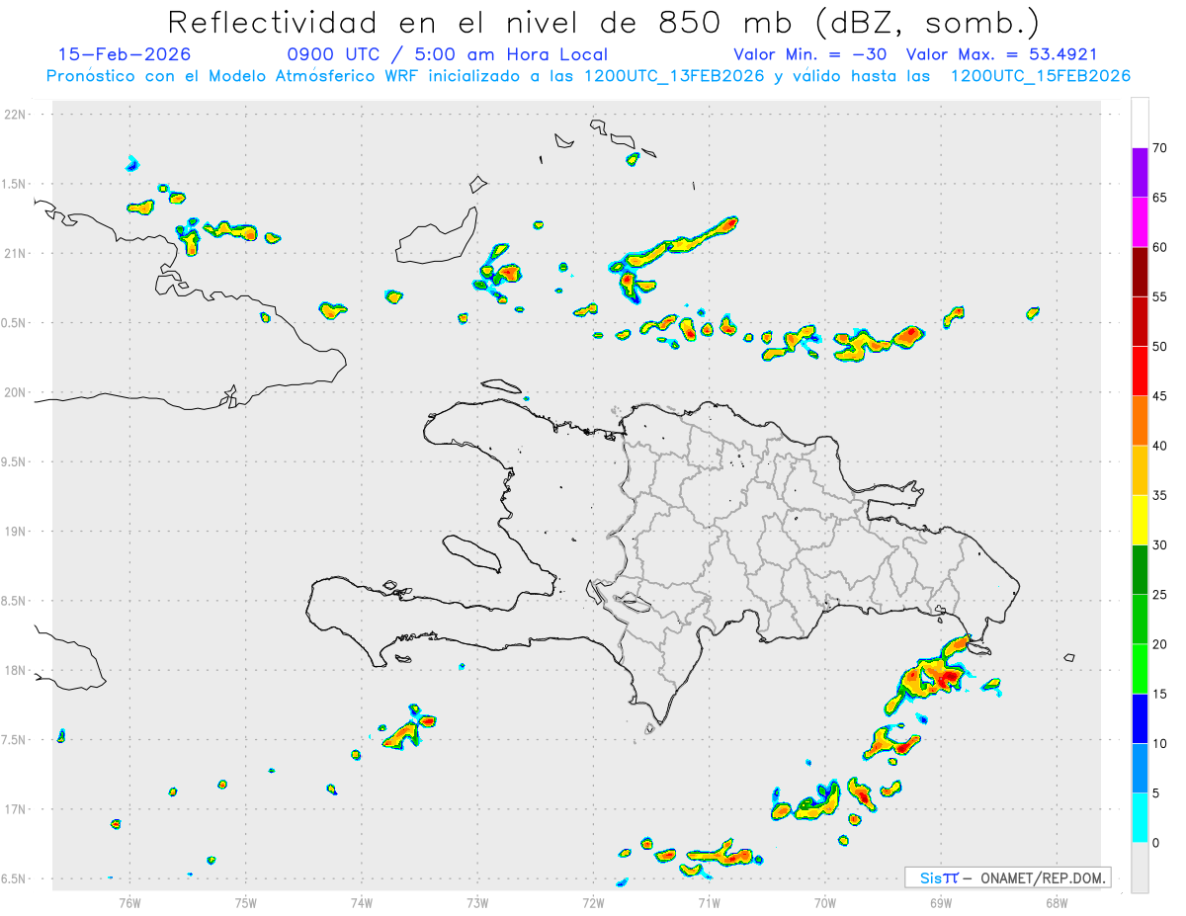Click the cyan 0–5 dBZ colorbar segment
The height and width of the screenshot is (916, 1186).
click(1140, 817)
